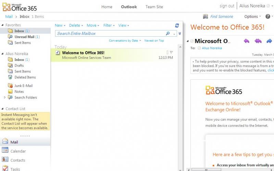Click the reading pane horizontal scrollbar thumb
The image size is (274, 171).
click(x=206, y=170)
